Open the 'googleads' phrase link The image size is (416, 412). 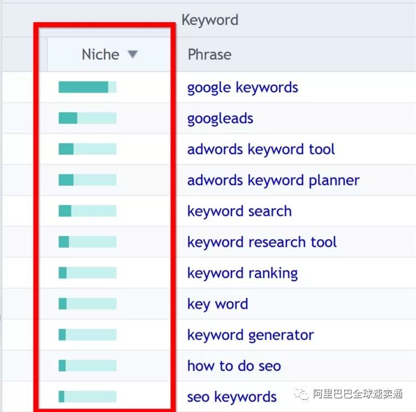[x=220, y=119]
